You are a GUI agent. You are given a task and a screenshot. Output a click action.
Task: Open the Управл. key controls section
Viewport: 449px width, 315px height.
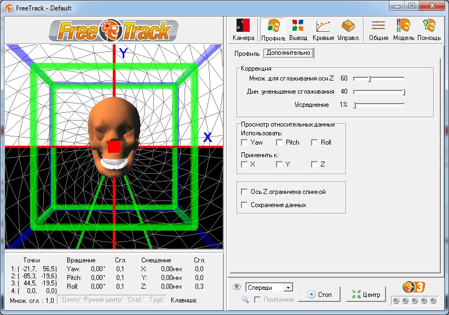pyautogui.click(x=348, y=30)
